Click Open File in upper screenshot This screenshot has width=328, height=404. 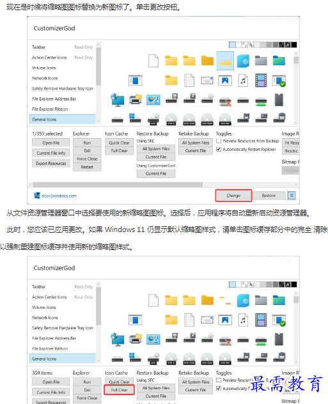(51, 143)
